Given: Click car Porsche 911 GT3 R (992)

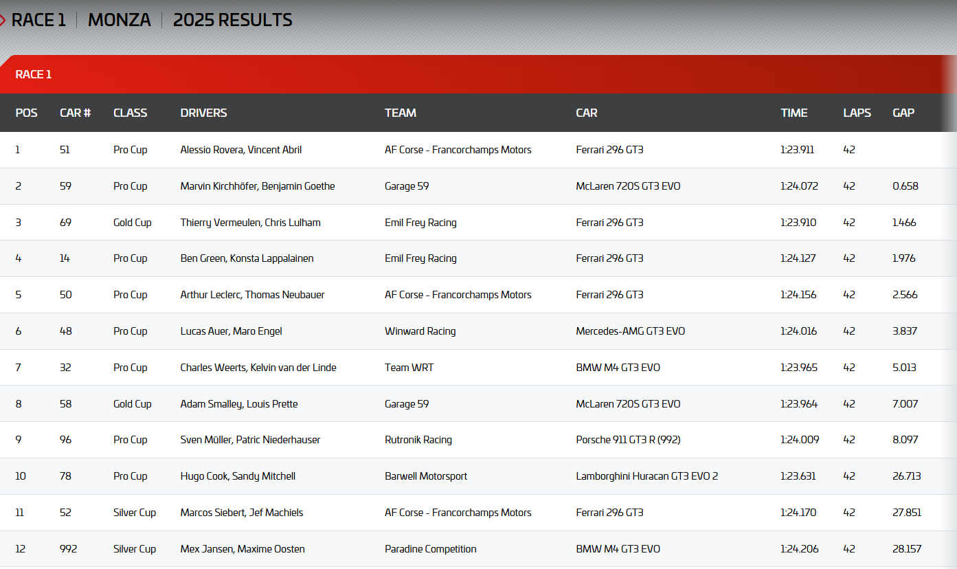Looking at the screenshot, I should [x=628, y=440].
